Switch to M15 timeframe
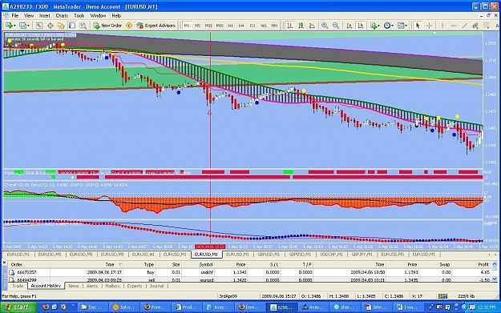 pos(208,26)
